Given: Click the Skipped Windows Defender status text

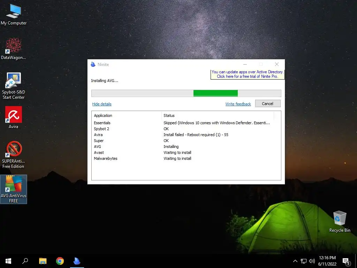Looking at the screenshot, I should click(217, 123).
